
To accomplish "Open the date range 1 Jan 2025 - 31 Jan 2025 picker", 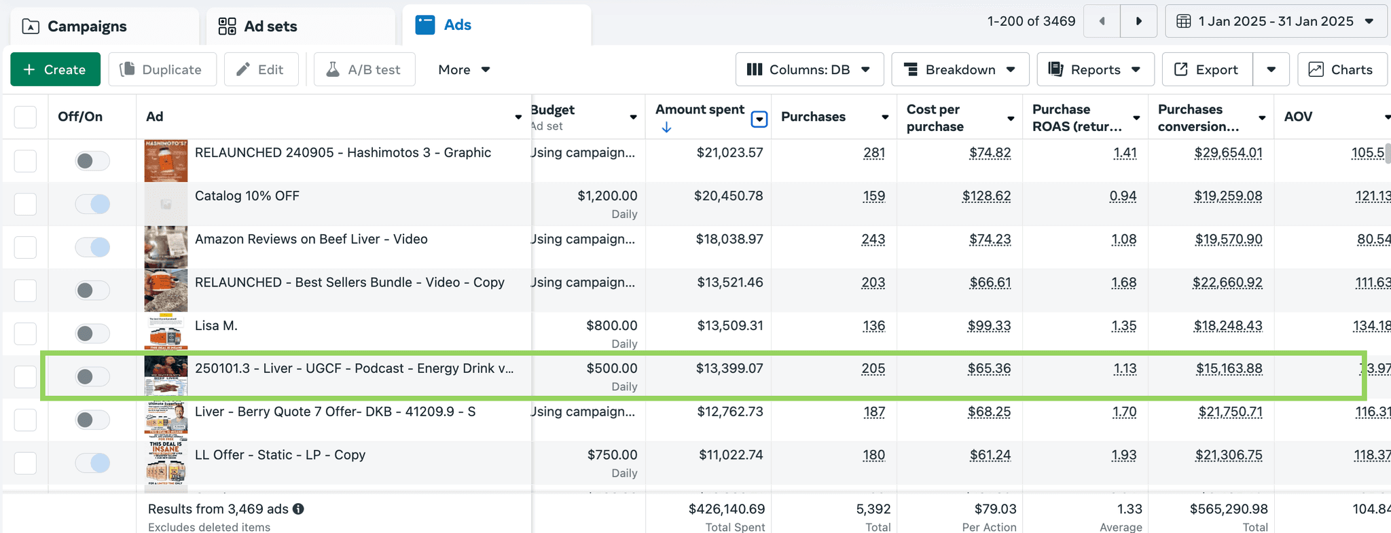I will coord(1278,21).
